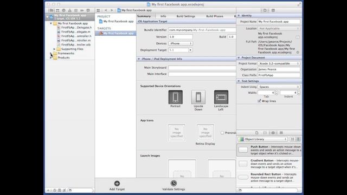The image size is (347, 195).
Task: Disable the Wrap lines checkbox
Action: click(x=259, y=101)
